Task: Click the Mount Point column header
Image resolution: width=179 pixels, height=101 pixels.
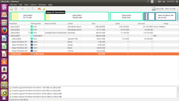Action: click(x=56, y=24)
